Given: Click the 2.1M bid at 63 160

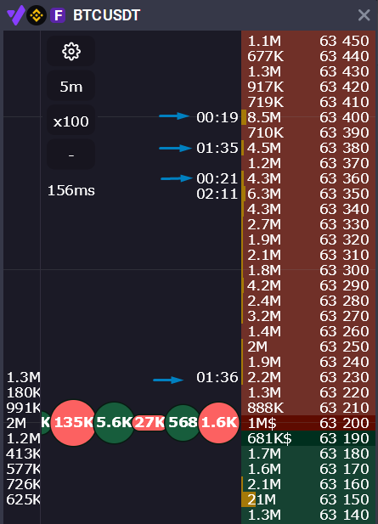Looking at the screenshot, I should pyautogui.click(x=308, y=484).
